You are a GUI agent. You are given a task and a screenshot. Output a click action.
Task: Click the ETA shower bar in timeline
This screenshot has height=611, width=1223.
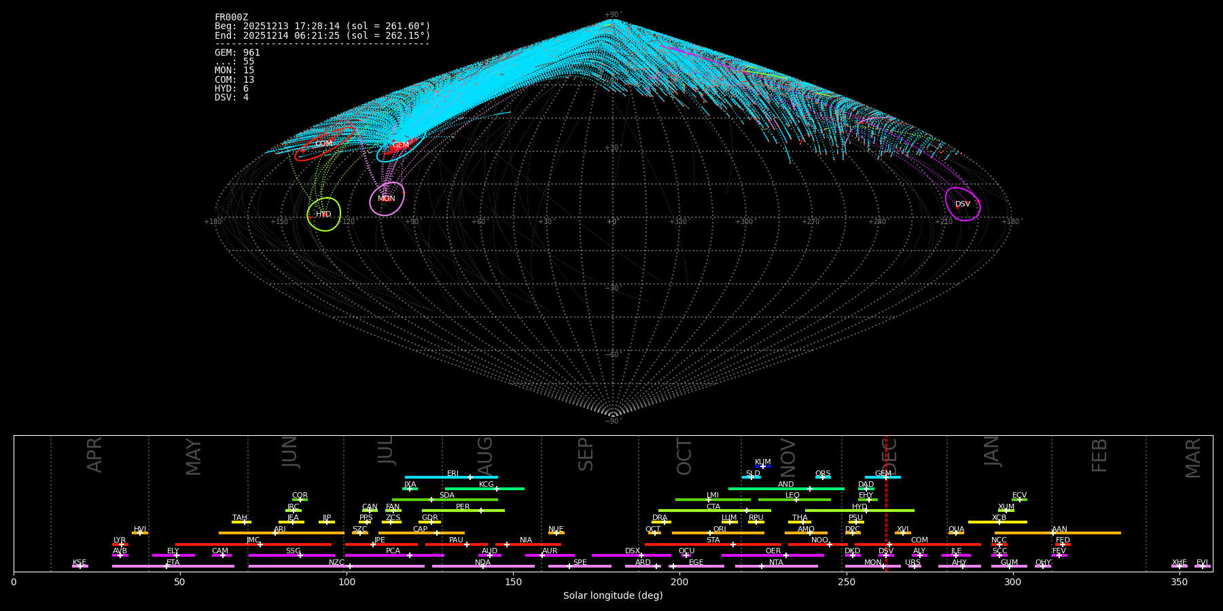173,566
